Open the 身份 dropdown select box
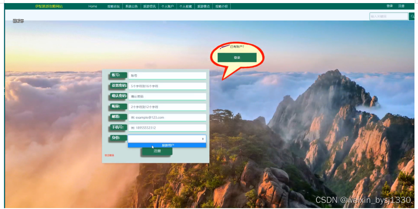The width and height of the screenshot is (418, 209). coord(167,139)
